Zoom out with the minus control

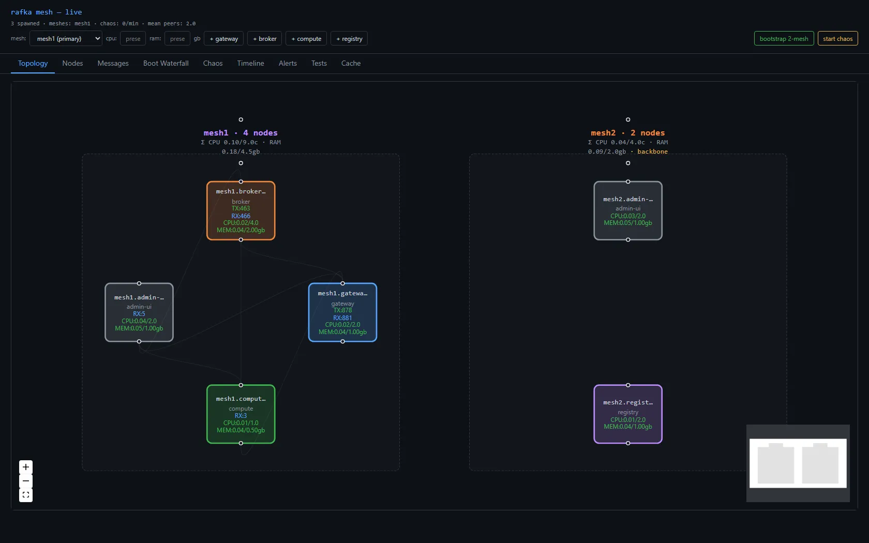point(26,481)
